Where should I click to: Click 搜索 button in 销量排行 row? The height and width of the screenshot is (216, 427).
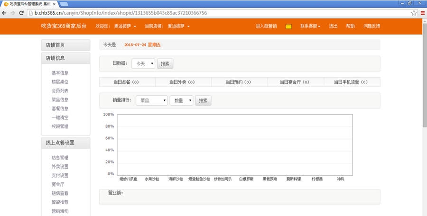[203, 100]
